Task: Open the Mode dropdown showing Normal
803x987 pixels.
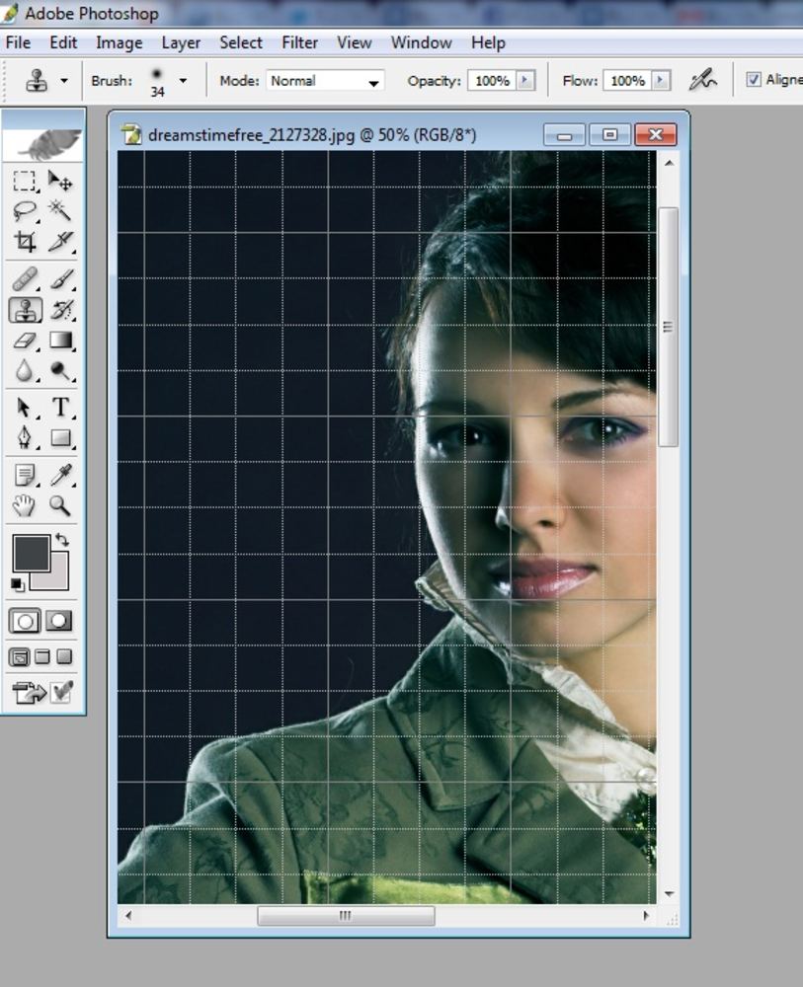Action: [x=325, y=81]
